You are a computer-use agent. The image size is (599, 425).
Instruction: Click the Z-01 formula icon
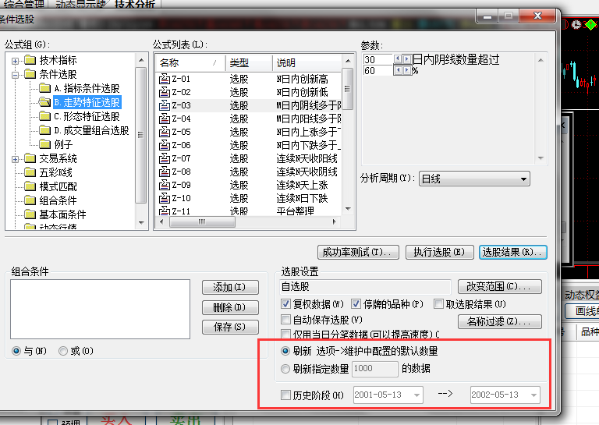(165, 79)
